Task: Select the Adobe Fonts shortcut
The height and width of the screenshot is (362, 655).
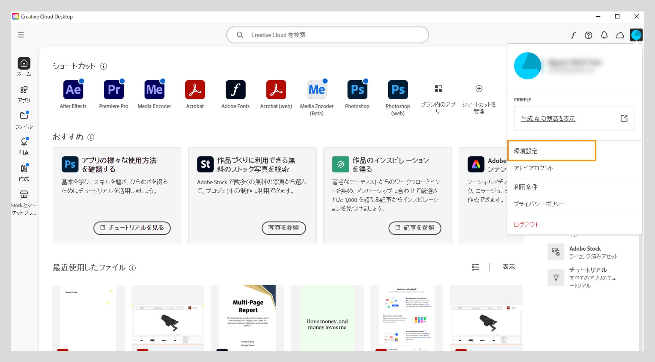Action: point(235,89)
